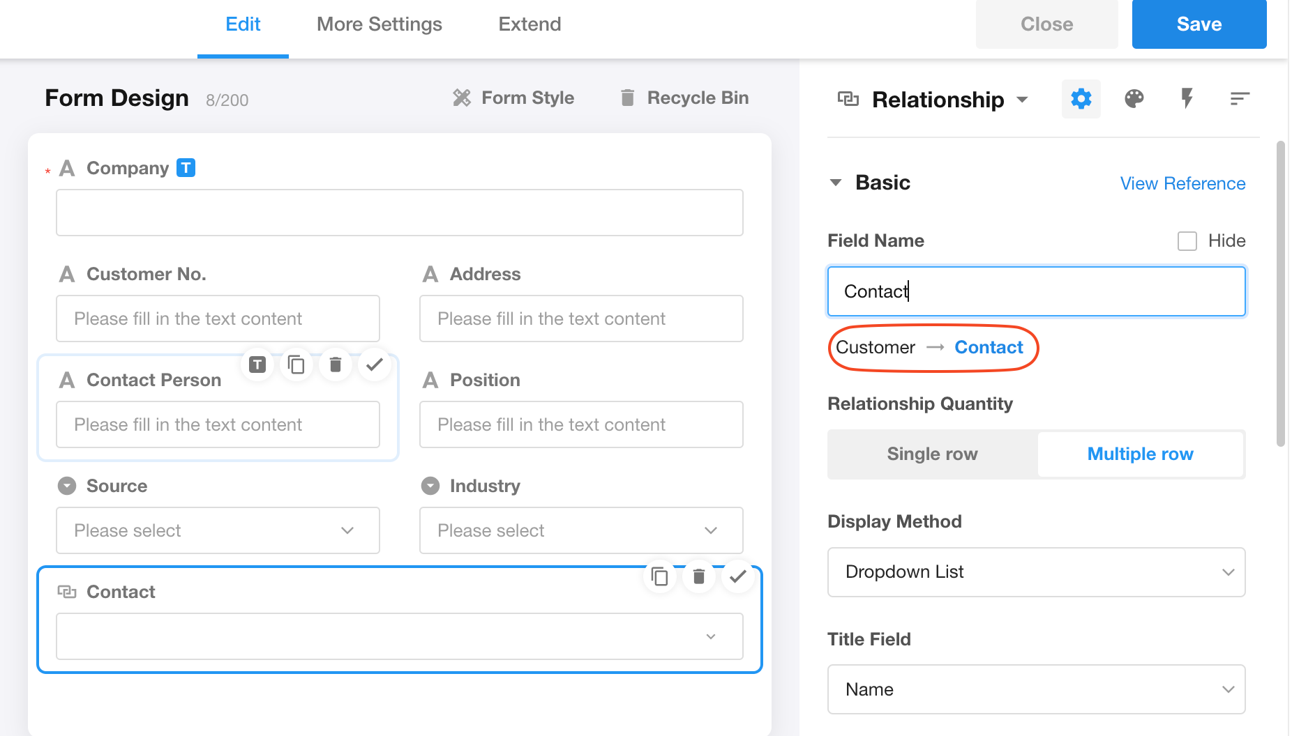
Task: Click the T icon on Contact Person toolbar
Action: [257, 365]
